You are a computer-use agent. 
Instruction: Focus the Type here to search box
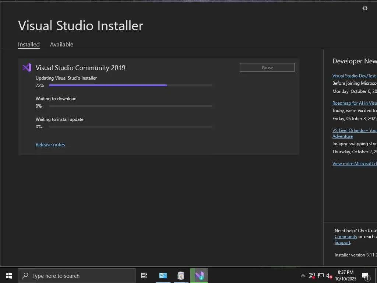[77, 276]
